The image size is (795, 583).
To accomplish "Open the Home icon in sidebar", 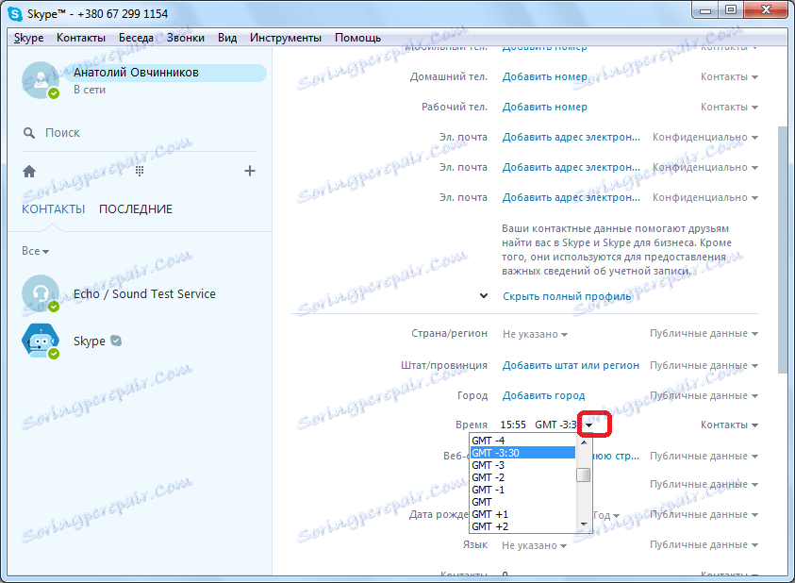I will click(x=29, y=172).
